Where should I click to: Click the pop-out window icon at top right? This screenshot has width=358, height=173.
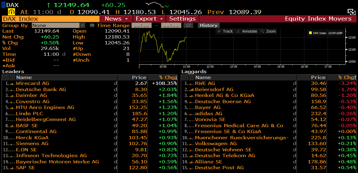tap(351, 12)
